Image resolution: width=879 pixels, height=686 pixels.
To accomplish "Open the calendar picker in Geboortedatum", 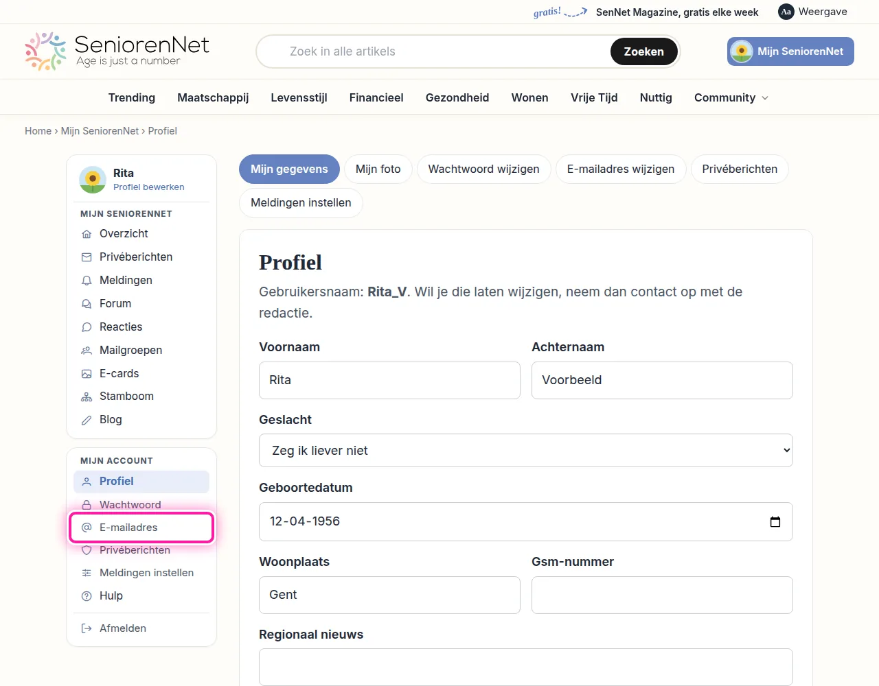I will [x=775, y=522].
